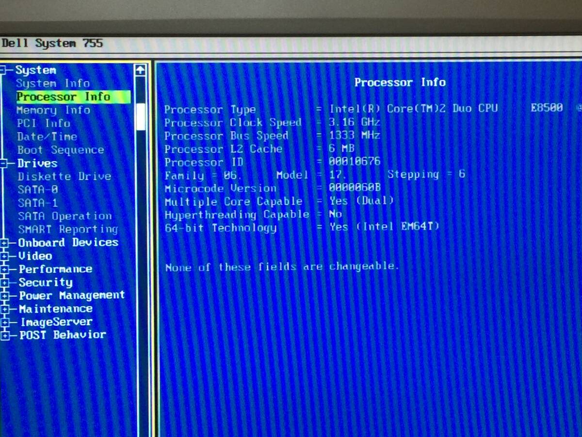Image resolution: width=582 pixels, height=437 pixels.
Task: Click the Processor Clock Speed label
Action: tap(232, 123)
